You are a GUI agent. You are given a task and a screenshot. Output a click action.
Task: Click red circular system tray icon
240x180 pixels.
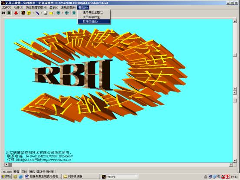[x=223, y=177]
